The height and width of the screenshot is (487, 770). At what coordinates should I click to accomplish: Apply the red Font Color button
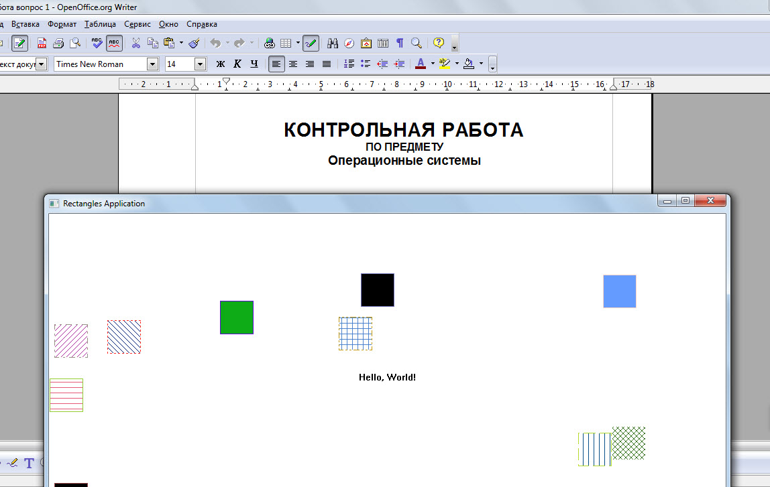coord(421,64)
